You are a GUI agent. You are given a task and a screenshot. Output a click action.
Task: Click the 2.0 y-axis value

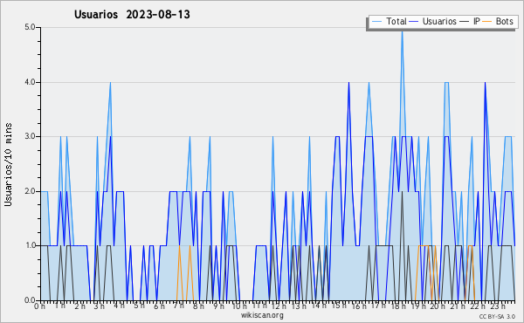coord(30,191)
